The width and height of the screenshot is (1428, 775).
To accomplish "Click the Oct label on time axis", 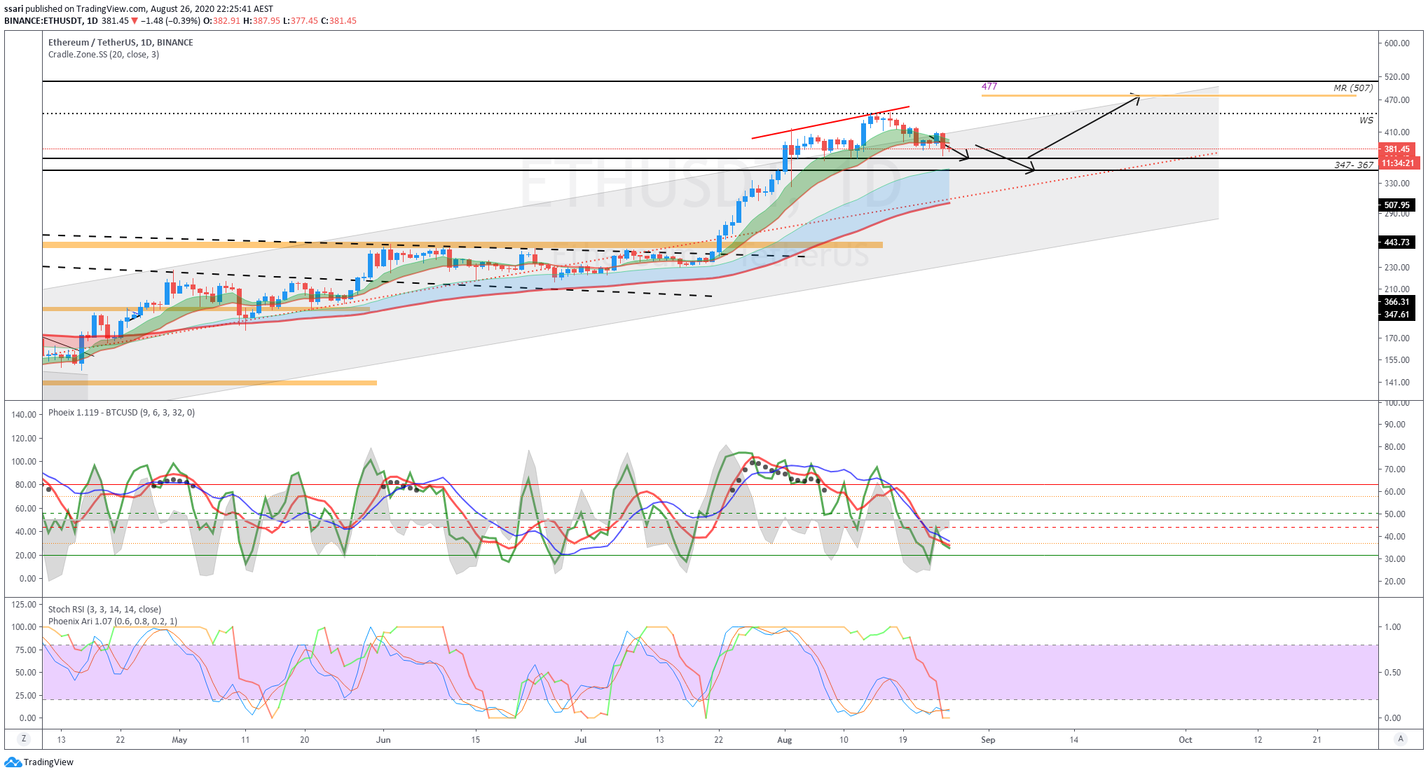I will [x=1185, y=739].
